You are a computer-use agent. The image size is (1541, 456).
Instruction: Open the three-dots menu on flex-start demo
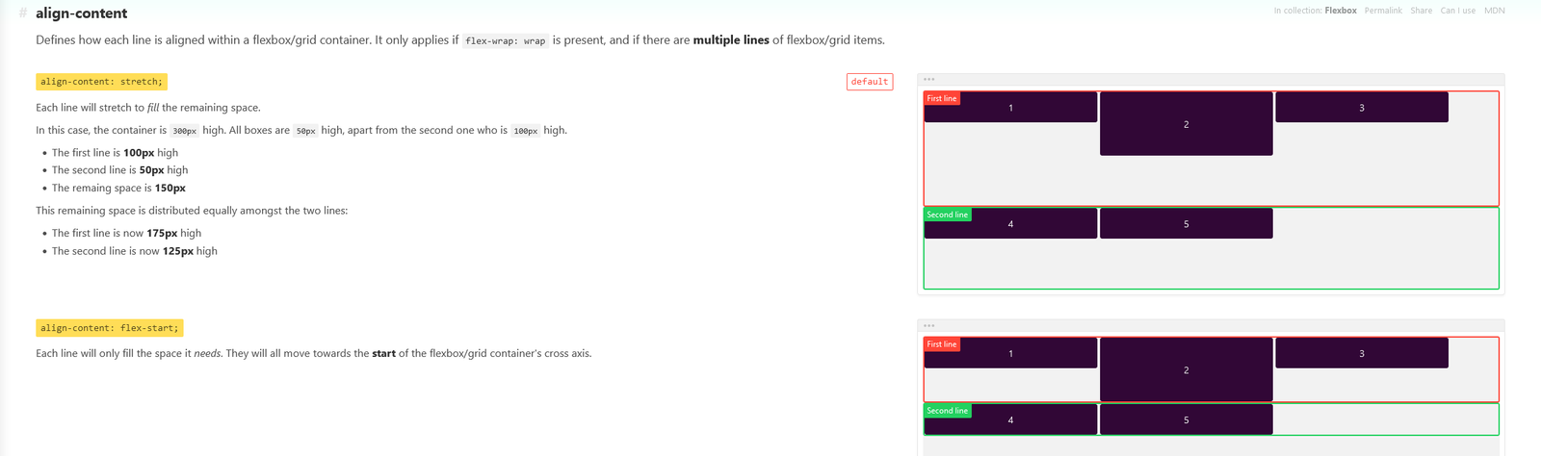point(928,326)
